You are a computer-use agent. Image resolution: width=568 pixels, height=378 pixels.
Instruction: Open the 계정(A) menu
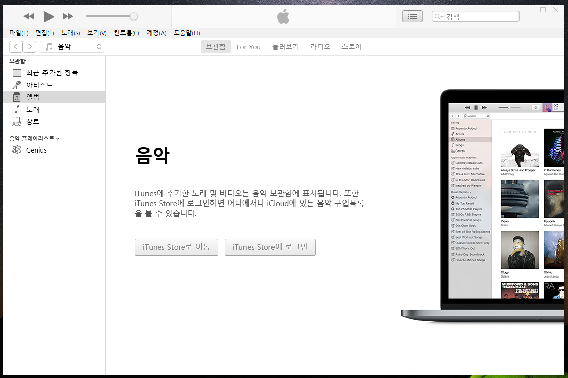point(157,33)
